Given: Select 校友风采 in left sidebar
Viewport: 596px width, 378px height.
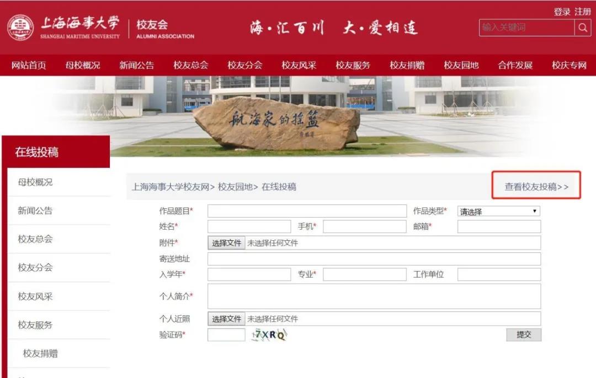Looking at the screenshot, I should (35, 296).
